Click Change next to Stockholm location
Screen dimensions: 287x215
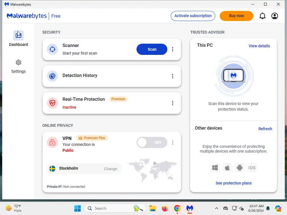click(x=110, y=169)
